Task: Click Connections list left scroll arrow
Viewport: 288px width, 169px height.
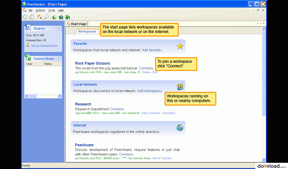Action: pyautogui.click(x=27, y=96)
